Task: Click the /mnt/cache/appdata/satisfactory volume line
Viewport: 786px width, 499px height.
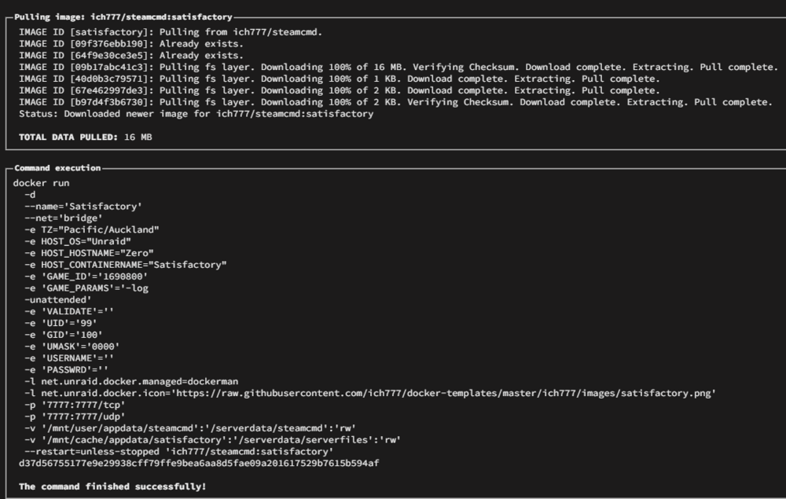Action: tap(212, 440)
